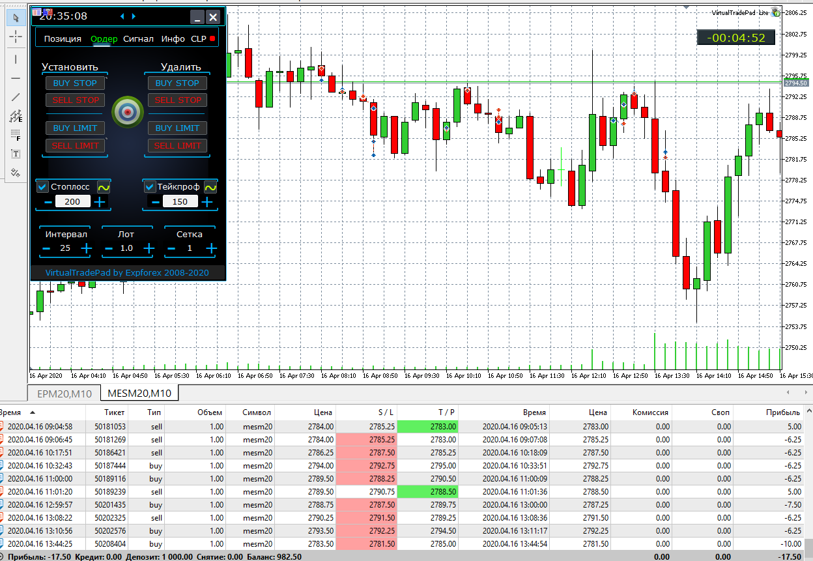Screen dimensions: 813x561
Task: Select the trendline drawing tool
Action: pyautogui.click(x=16, y=97)
